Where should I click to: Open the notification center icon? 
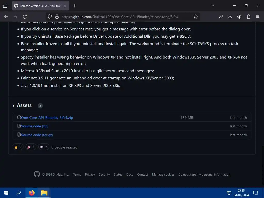pyautogui.click(x=255, y=193)
